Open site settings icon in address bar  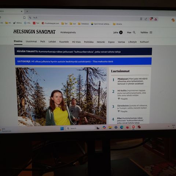(x=30, y=18)
